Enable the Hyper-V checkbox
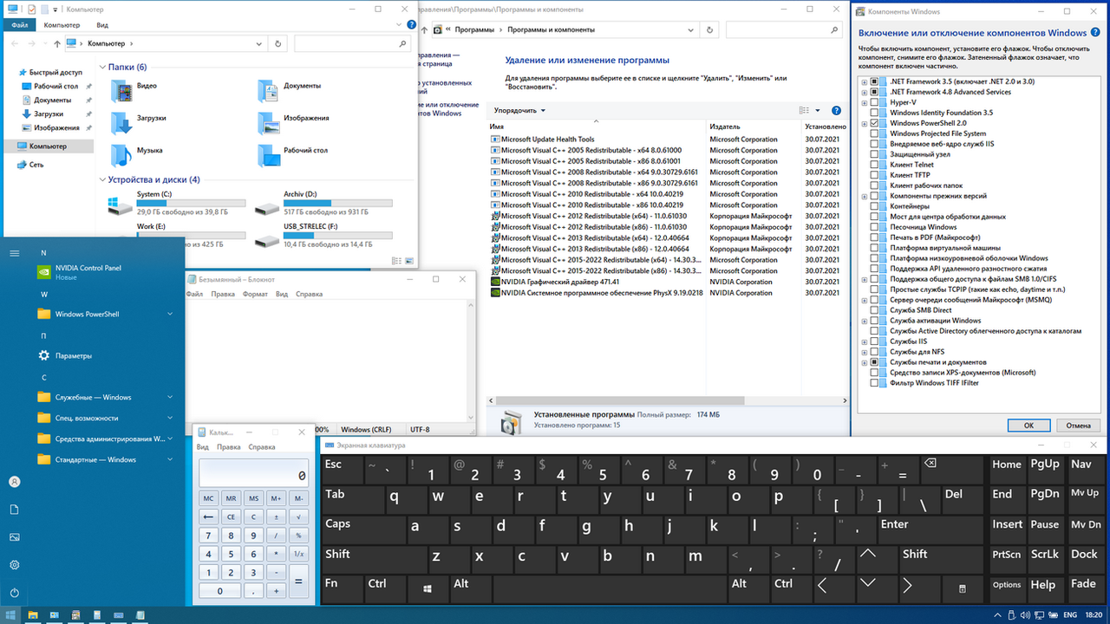 point(875,102)
